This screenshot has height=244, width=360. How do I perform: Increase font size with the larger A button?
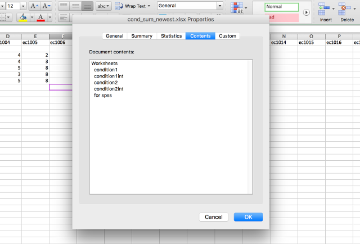click(34, 6)
